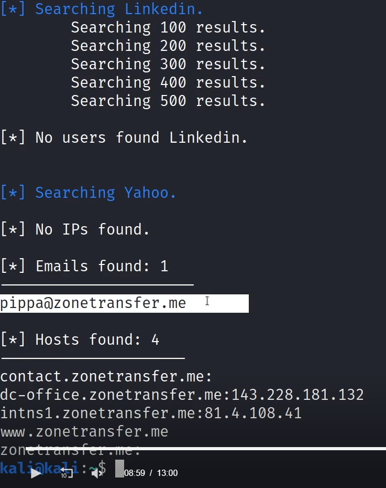Click the 'Searching 500 results.' line

click(x=168, y=101)
